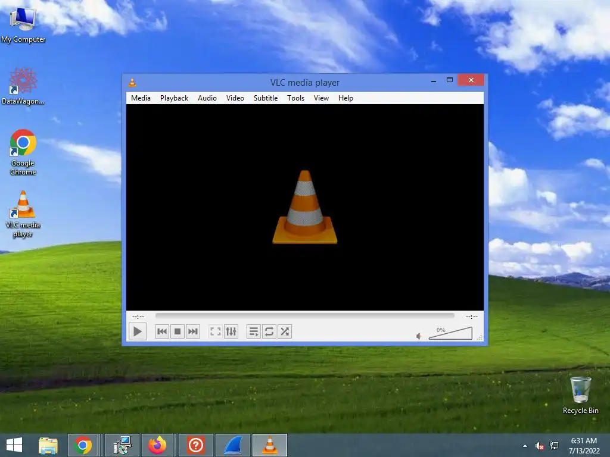Toggle random shuffle playback
The image size is (610, 457).
coord(285,331)
